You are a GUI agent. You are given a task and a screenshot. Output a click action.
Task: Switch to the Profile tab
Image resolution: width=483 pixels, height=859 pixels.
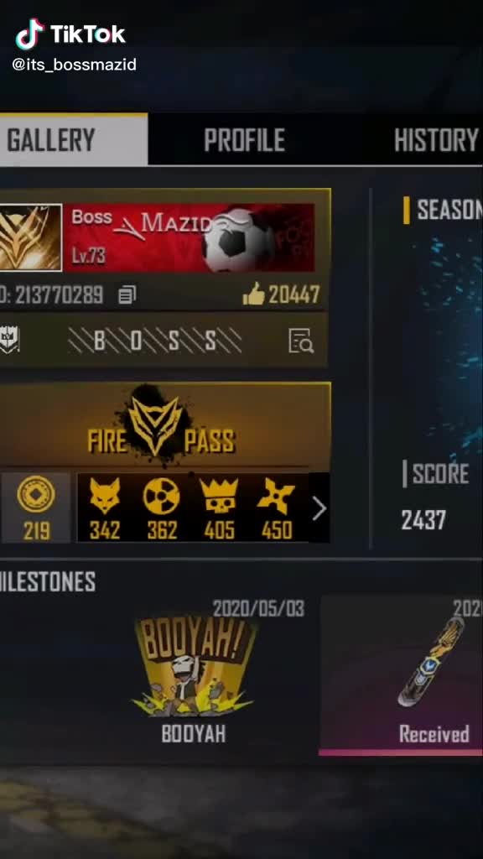[244, 140]
